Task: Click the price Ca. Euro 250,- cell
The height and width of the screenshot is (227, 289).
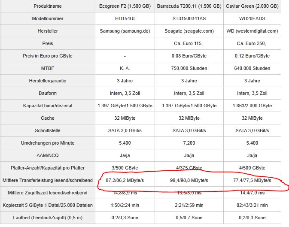Action: coord(252,44)
